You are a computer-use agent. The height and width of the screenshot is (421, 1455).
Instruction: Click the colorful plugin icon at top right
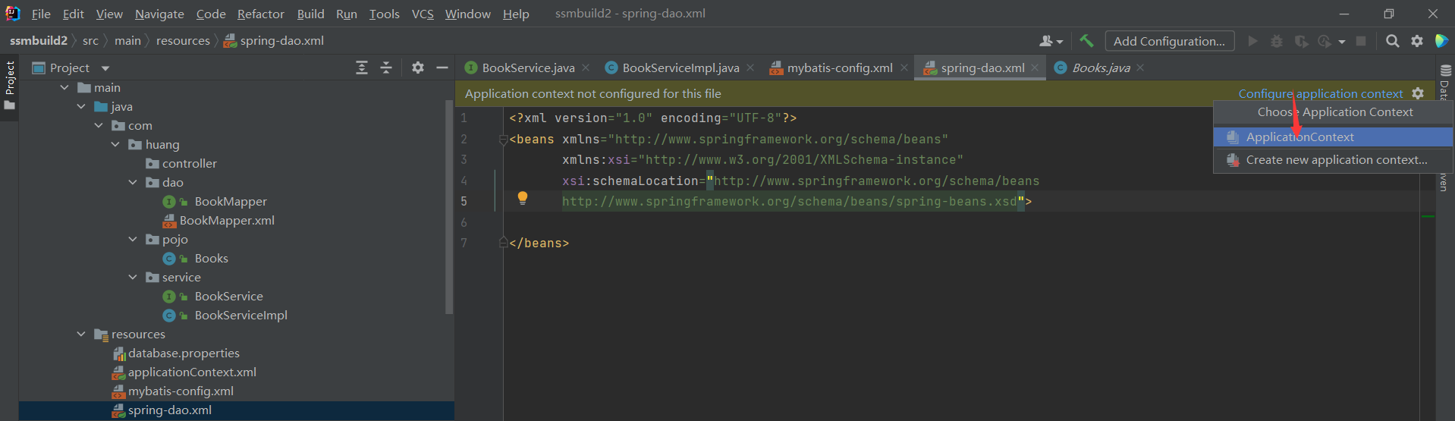click(x=1442, y=41)
